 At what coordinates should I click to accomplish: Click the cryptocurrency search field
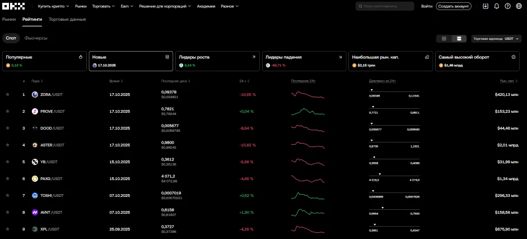pyautogui.click(x=385, y=6)
